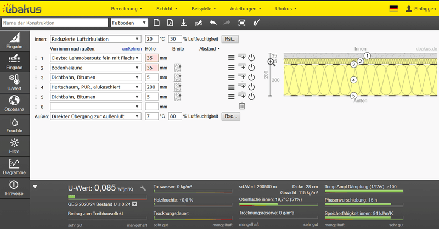Click the Rsi... button
The image size is (439, 229).
click(x=230, y=39)
